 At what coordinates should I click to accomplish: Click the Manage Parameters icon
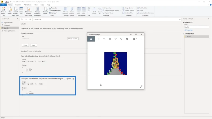37,9
